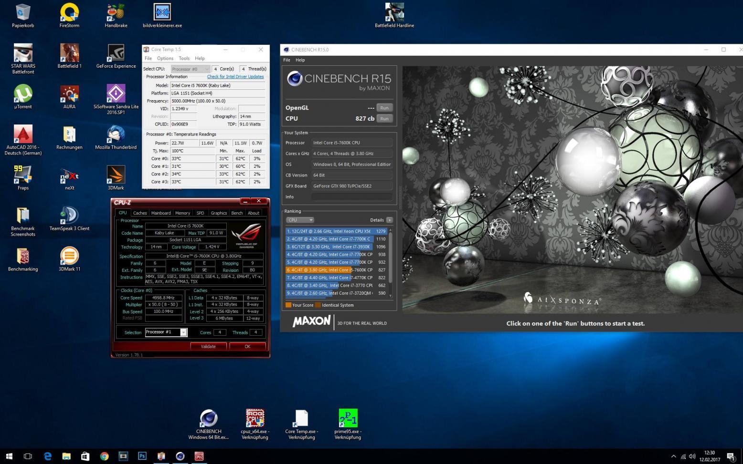Select the i7-3930K ranking entry 1096
The image size is (743, 464).
(x=336, y=247)
